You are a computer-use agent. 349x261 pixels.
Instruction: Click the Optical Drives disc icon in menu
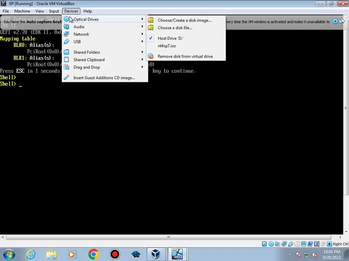pos(66,19)
